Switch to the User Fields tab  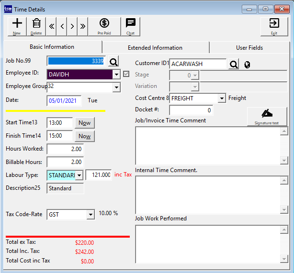pyautogui.click(x=249, y=48)
